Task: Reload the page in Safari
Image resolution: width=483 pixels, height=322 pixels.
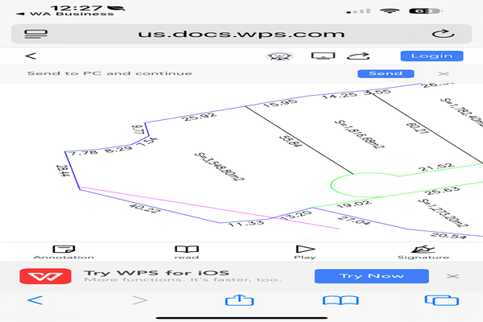Action: (442, 34)
